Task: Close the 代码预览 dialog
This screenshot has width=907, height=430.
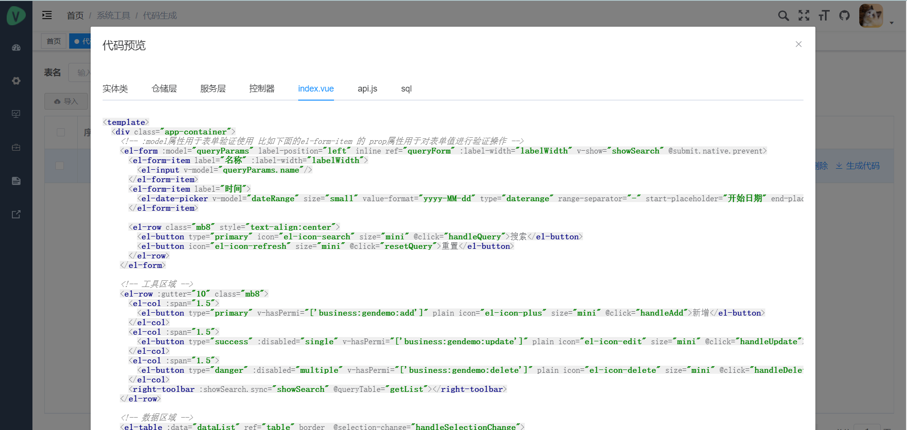Action: 798,44
